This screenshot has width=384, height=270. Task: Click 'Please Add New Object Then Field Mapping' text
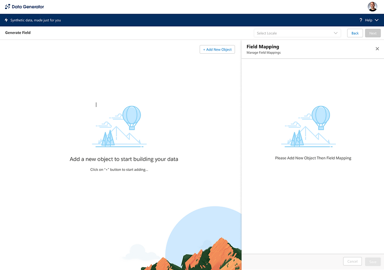click(313, 158)
